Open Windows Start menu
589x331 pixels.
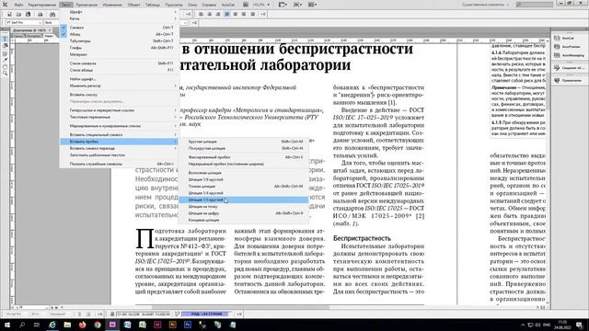tap(6, 325)
